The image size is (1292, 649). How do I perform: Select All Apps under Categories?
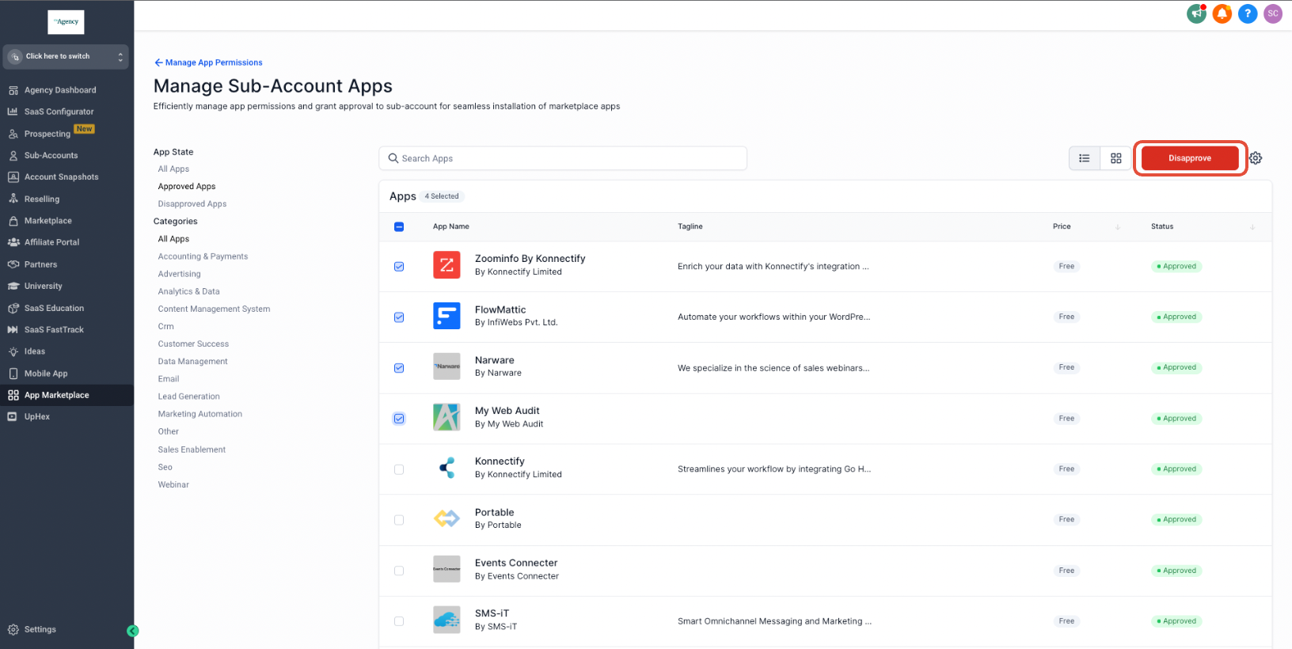pyautogui.click(x=173, y=239)
